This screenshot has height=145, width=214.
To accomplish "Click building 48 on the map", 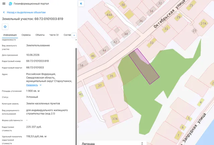I will pos(126,34).
